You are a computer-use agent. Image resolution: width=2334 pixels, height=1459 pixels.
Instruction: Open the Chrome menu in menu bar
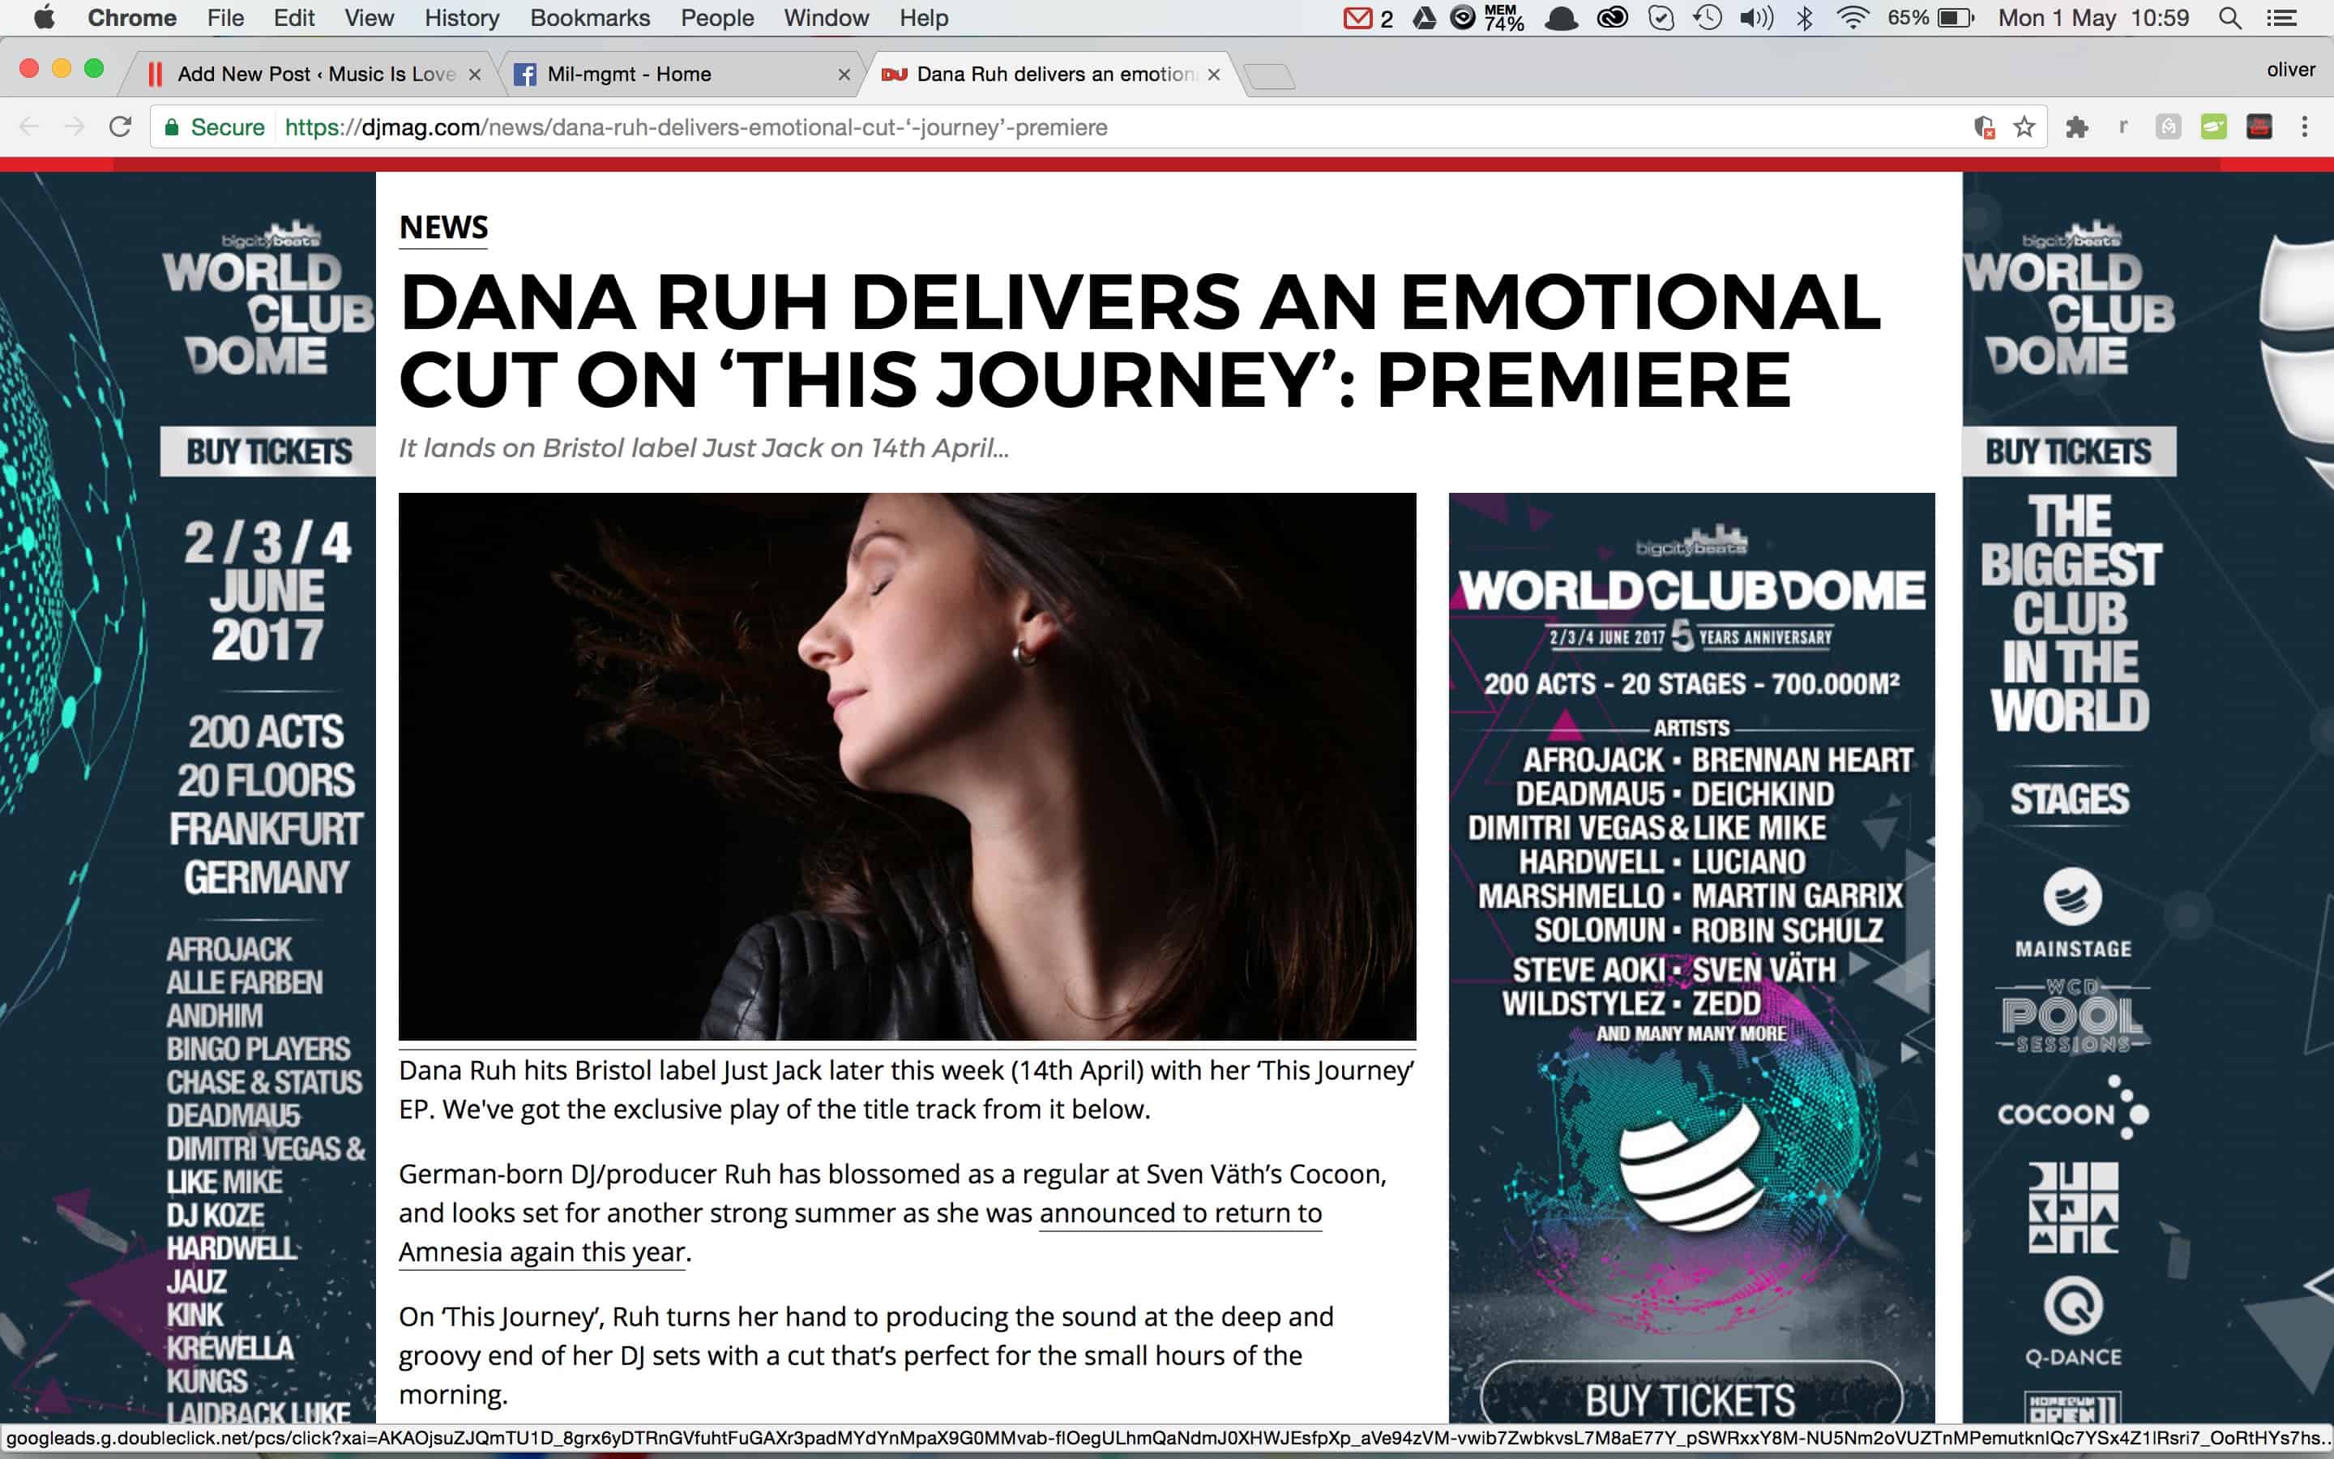(x=132, y=17)
